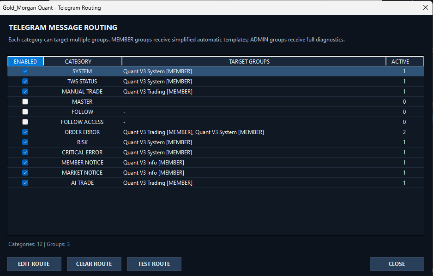Select the TWS STATUS category cell
Image resolution: width=433 pixels, height=276 pixels.
click(x=82, y=82)
